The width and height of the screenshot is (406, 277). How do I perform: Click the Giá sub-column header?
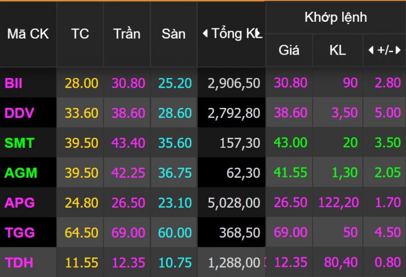289,50
